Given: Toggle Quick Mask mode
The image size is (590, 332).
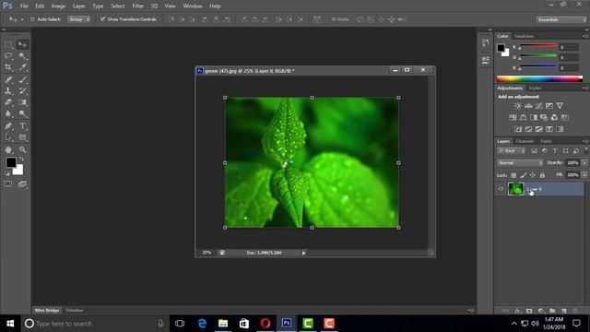Looking at the screenshot, I should pos(8,184).
